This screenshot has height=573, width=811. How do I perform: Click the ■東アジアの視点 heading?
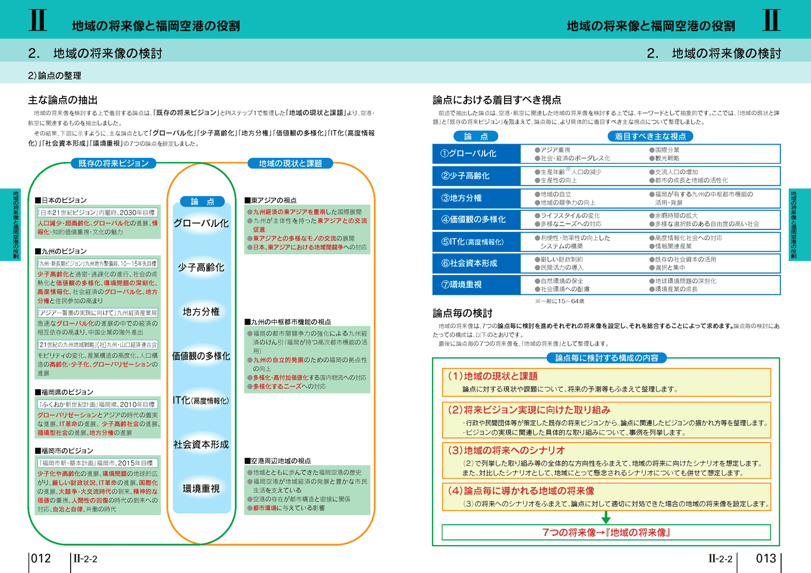(271, 200)
